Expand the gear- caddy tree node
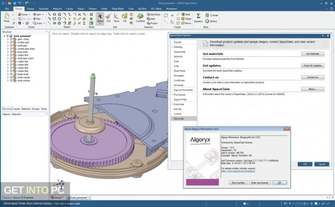The width and height of the screenshot is (335, 207). pyautogui.click(x=8, y=39)
